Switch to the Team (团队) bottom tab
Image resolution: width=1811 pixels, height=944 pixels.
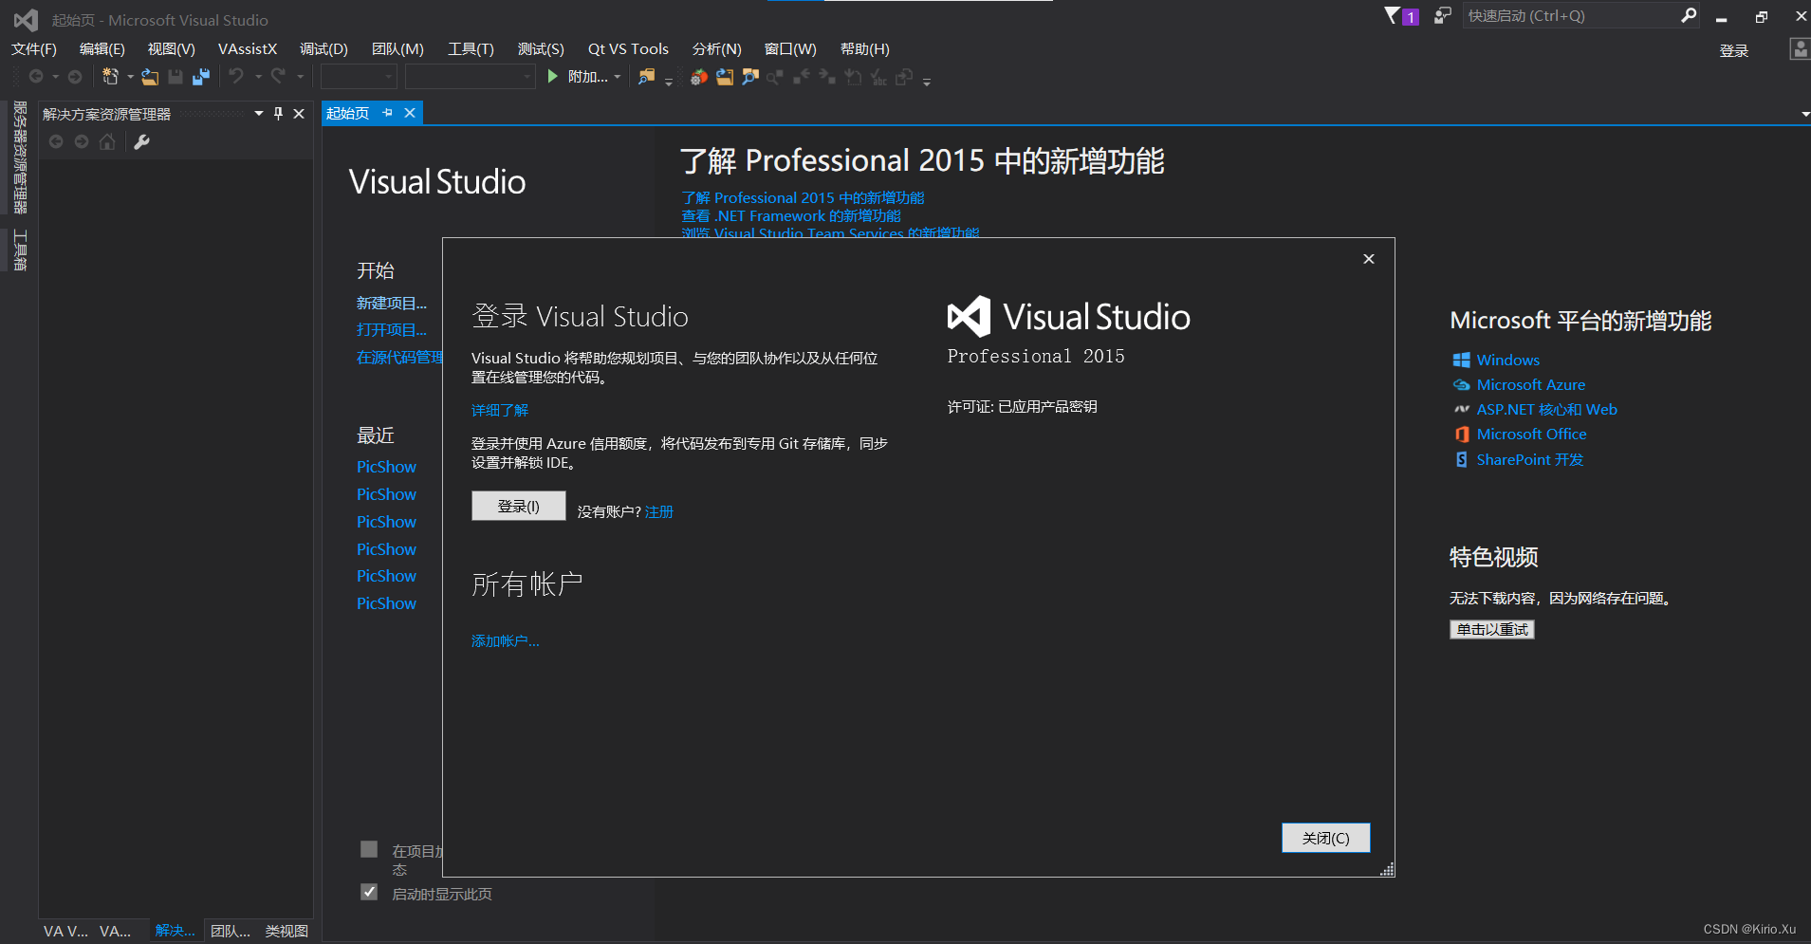(x=231, y=931)
